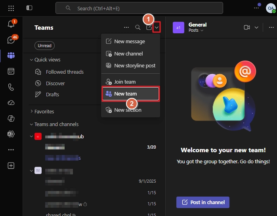The height and width of the screenshot is (216, 277).
Task: Open settings and more ellipsis top right
Action: coord(256,8)
